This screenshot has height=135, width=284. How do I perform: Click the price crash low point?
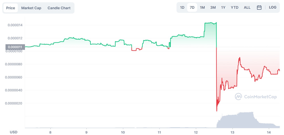[217, 111]
